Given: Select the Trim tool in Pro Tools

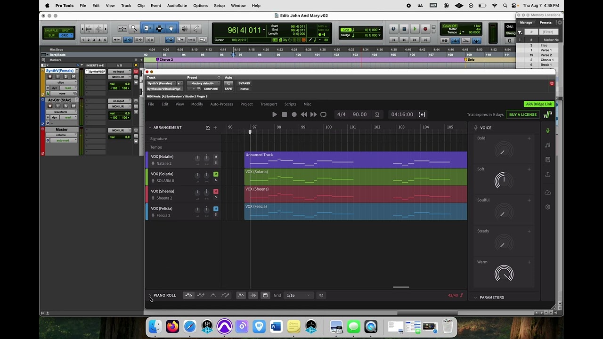Looking at the screenshot, I should click(147, 29).
